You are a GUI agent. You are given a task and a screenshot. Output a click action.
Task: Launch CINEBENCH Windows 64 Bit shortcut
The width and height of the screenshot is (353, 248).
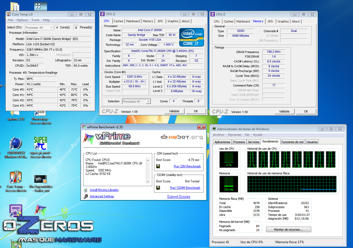tap(16, 148)
